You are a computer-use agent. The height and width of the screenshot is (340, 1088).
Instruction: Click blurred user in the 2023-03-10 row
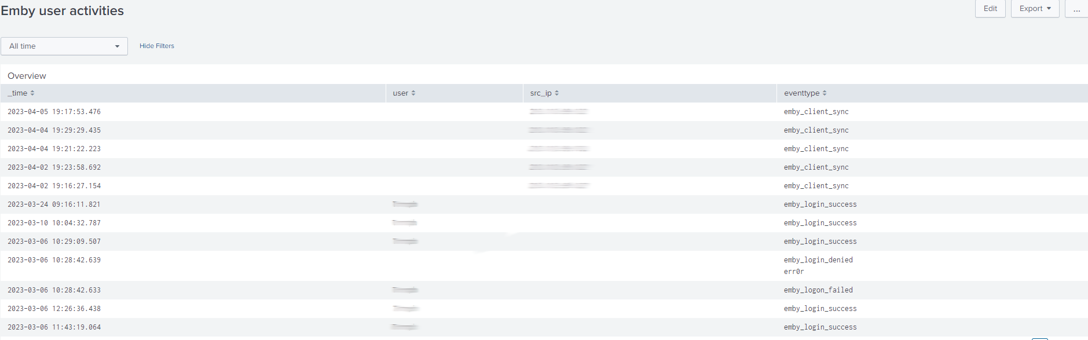click(405, 222)
